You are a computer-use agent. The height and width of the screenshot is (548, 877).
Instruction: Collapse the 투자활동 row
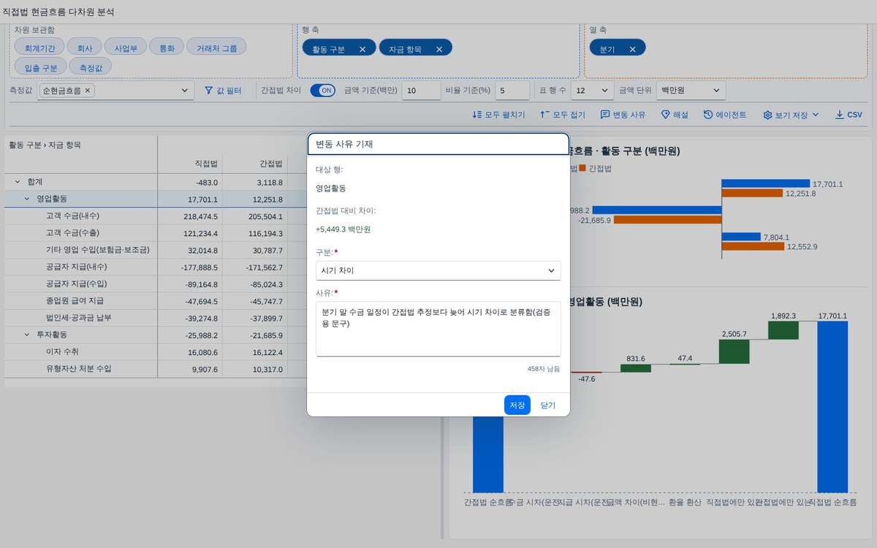(27, 334)
